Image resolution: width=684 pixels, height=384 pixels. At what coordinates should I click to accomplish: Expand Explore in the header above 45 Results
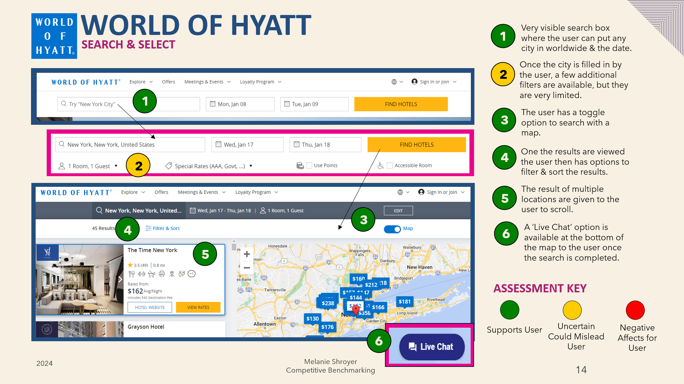coord(133,192)
